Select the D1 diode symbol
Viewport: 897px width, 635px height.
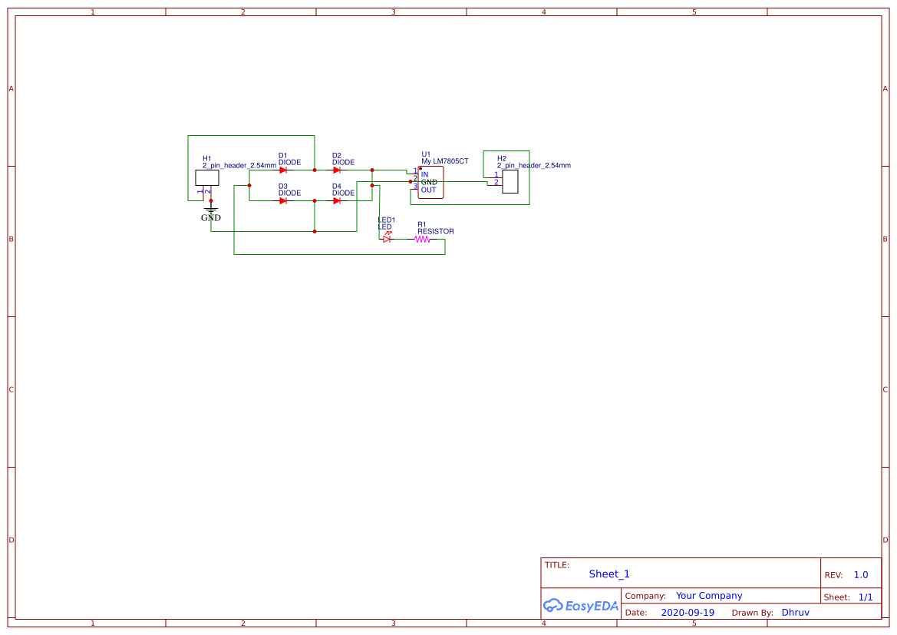(283, 170)
